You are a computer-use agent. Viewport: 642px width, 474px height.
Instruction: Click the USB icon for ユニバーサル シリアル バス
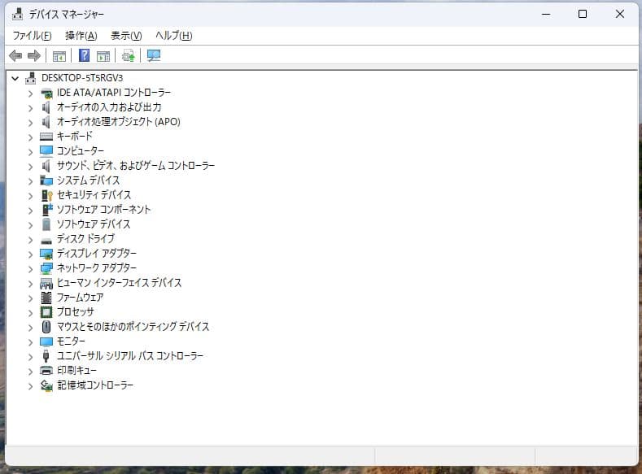click(46, 356)
